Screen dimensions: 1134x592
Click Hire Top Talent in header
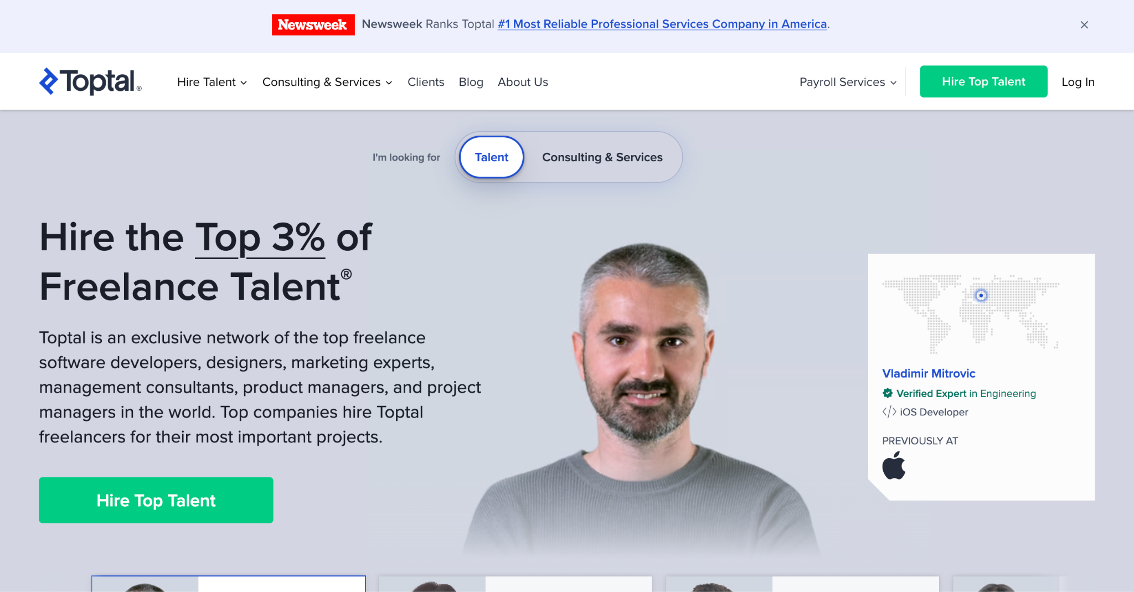coord(983,81)
